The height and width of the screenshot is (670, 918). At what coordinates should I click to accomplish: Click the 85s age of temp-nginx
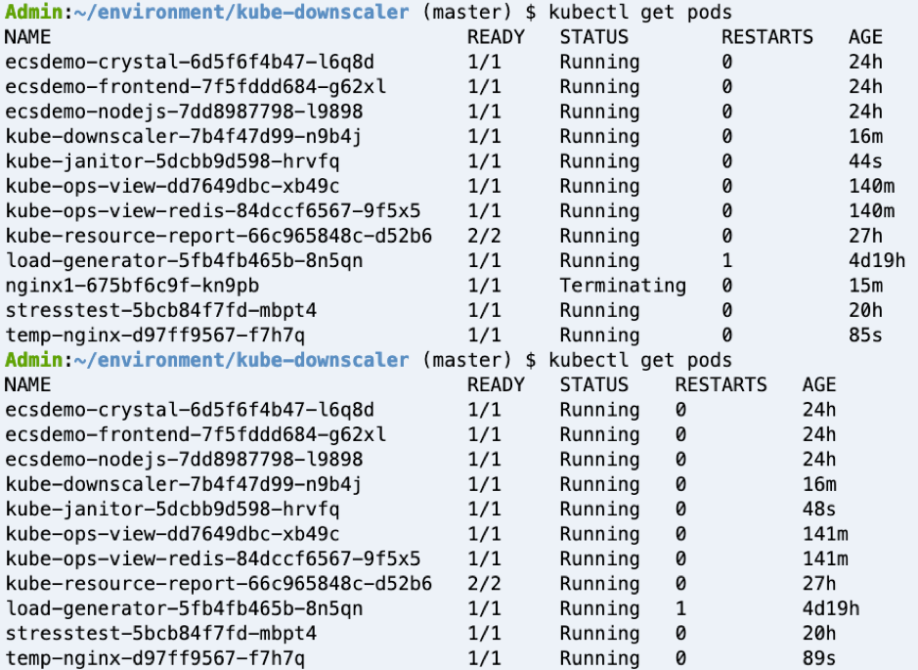point(865,335)
